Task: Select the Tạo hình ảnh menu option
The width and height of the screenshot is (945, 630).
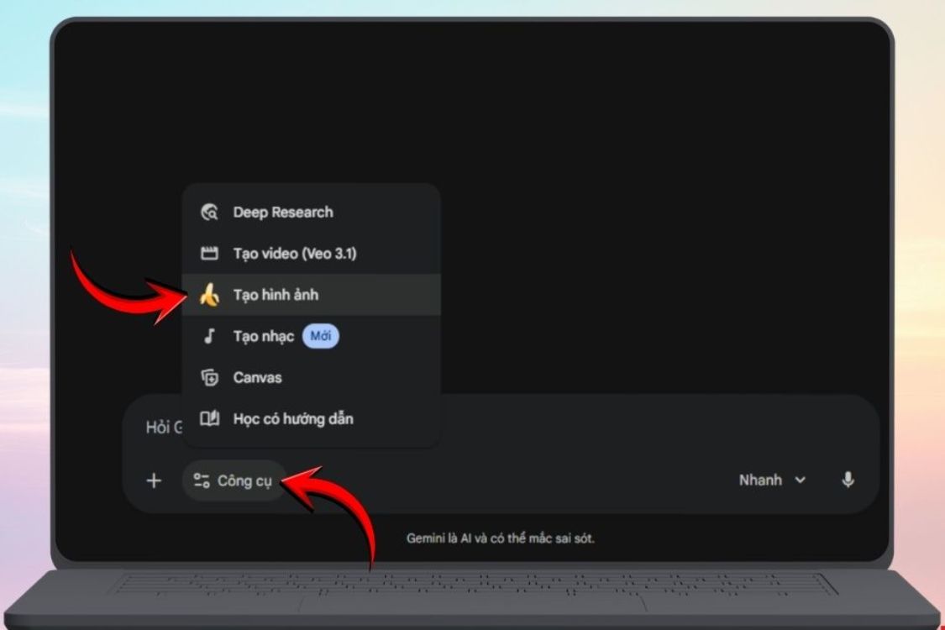Action: pyautogui.click(x=276, y=295)
